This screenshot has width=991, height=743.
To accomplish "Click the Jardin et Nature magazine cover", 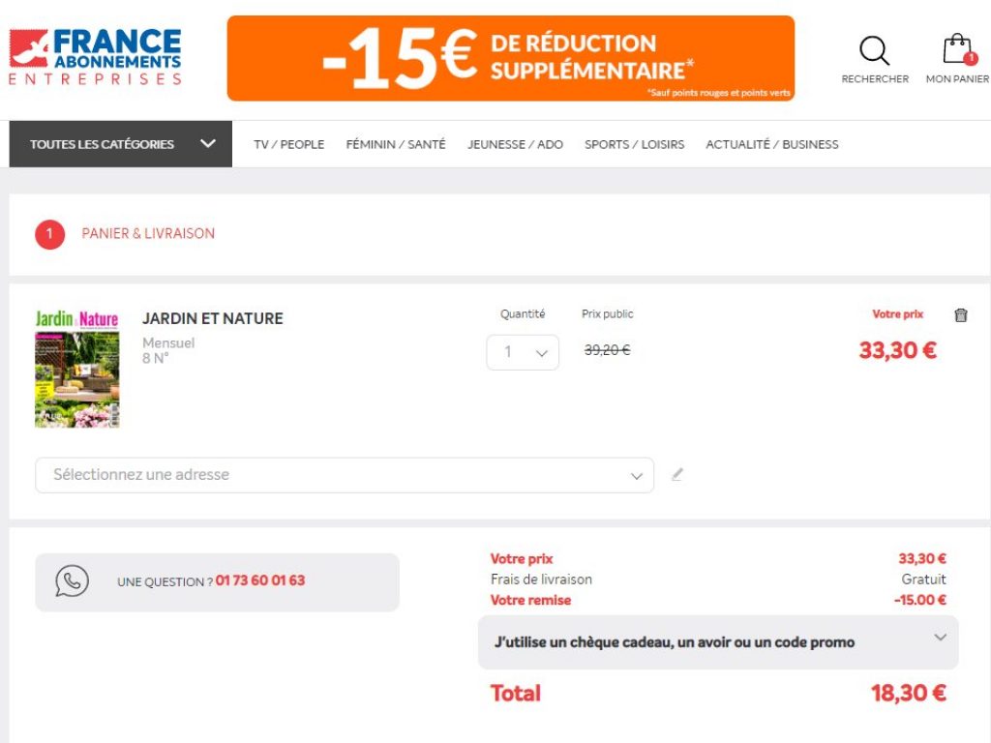I will 77,369.
